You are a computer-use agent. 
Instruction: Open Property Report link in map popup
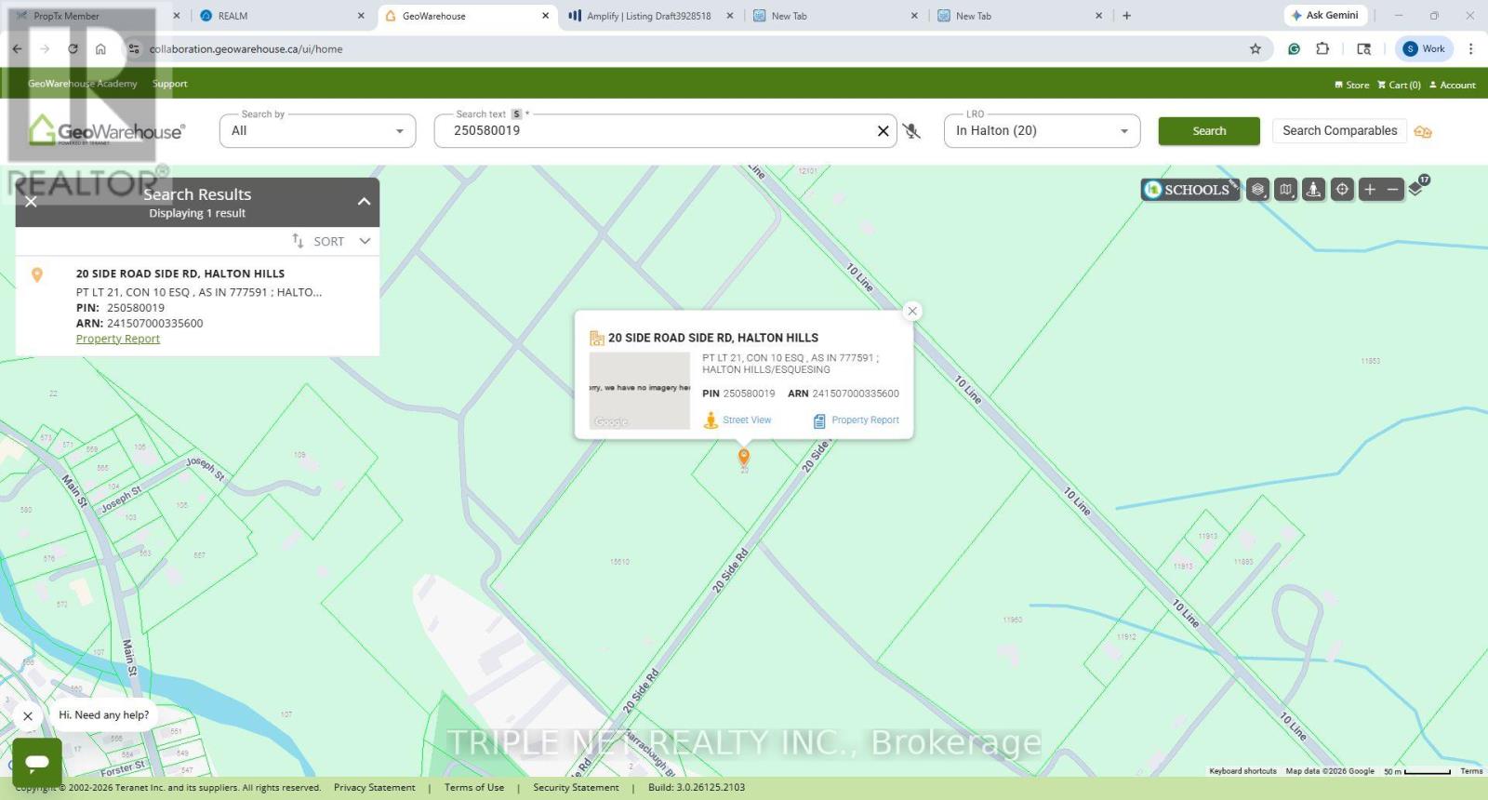coord(865,420)
